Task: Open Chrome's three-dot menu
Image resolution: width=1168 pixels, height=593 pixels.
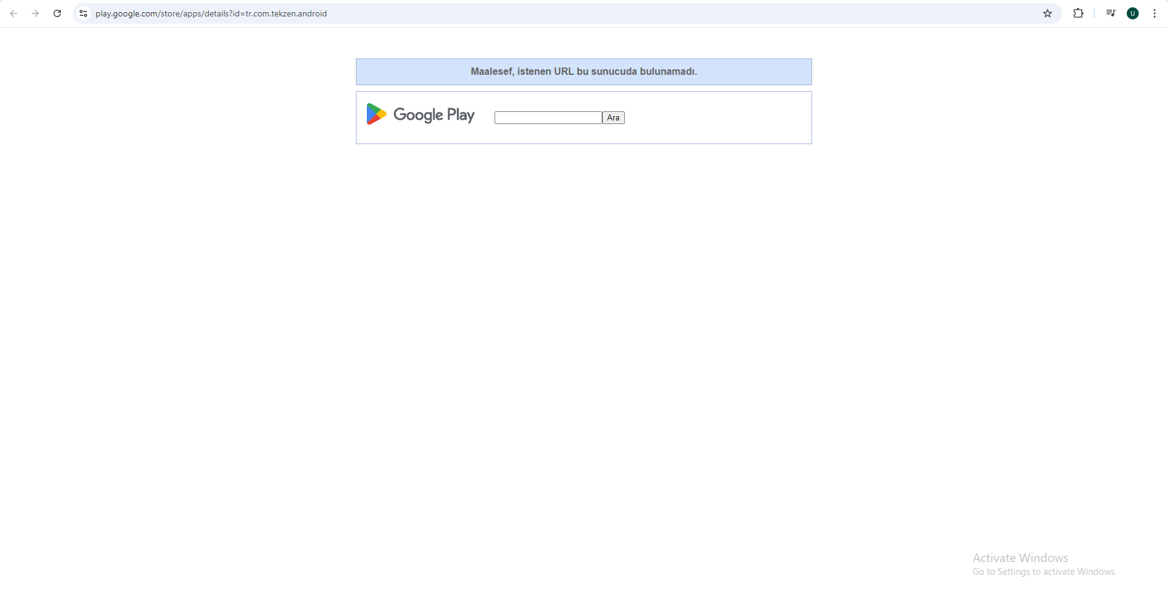Action: pos(1155,13)
